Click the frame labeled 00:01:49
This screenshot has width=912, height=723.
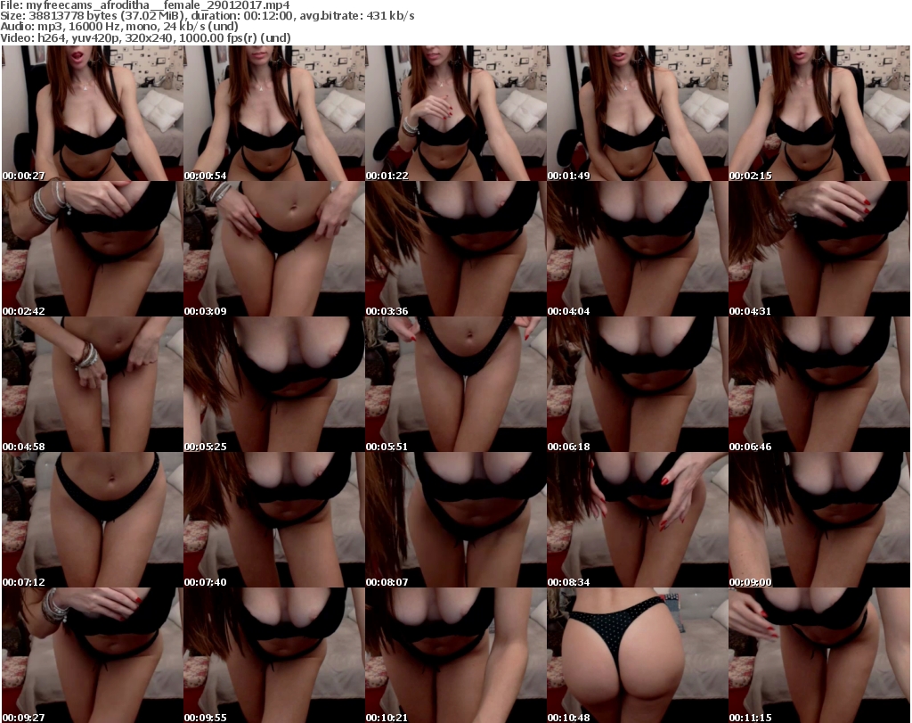click(x=637, y=114)
